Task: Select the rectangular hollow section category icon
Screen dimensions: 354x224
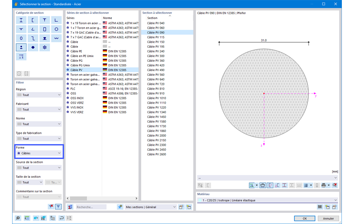Action: point(45,29)
